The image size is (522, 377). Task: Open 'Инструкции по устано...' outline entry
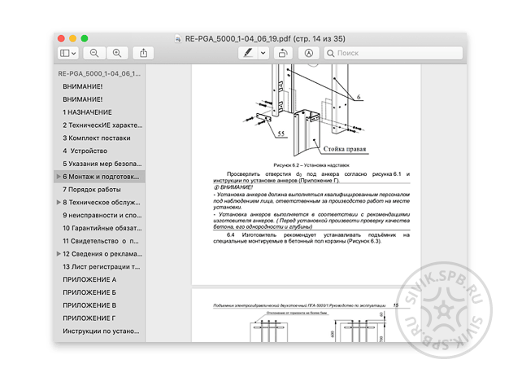[x=101, y=331]
